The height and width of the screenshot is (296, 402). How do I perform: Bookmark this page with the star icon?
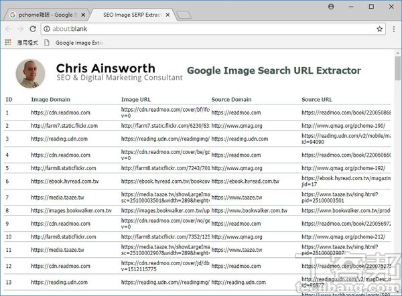(x=379, y=29)
